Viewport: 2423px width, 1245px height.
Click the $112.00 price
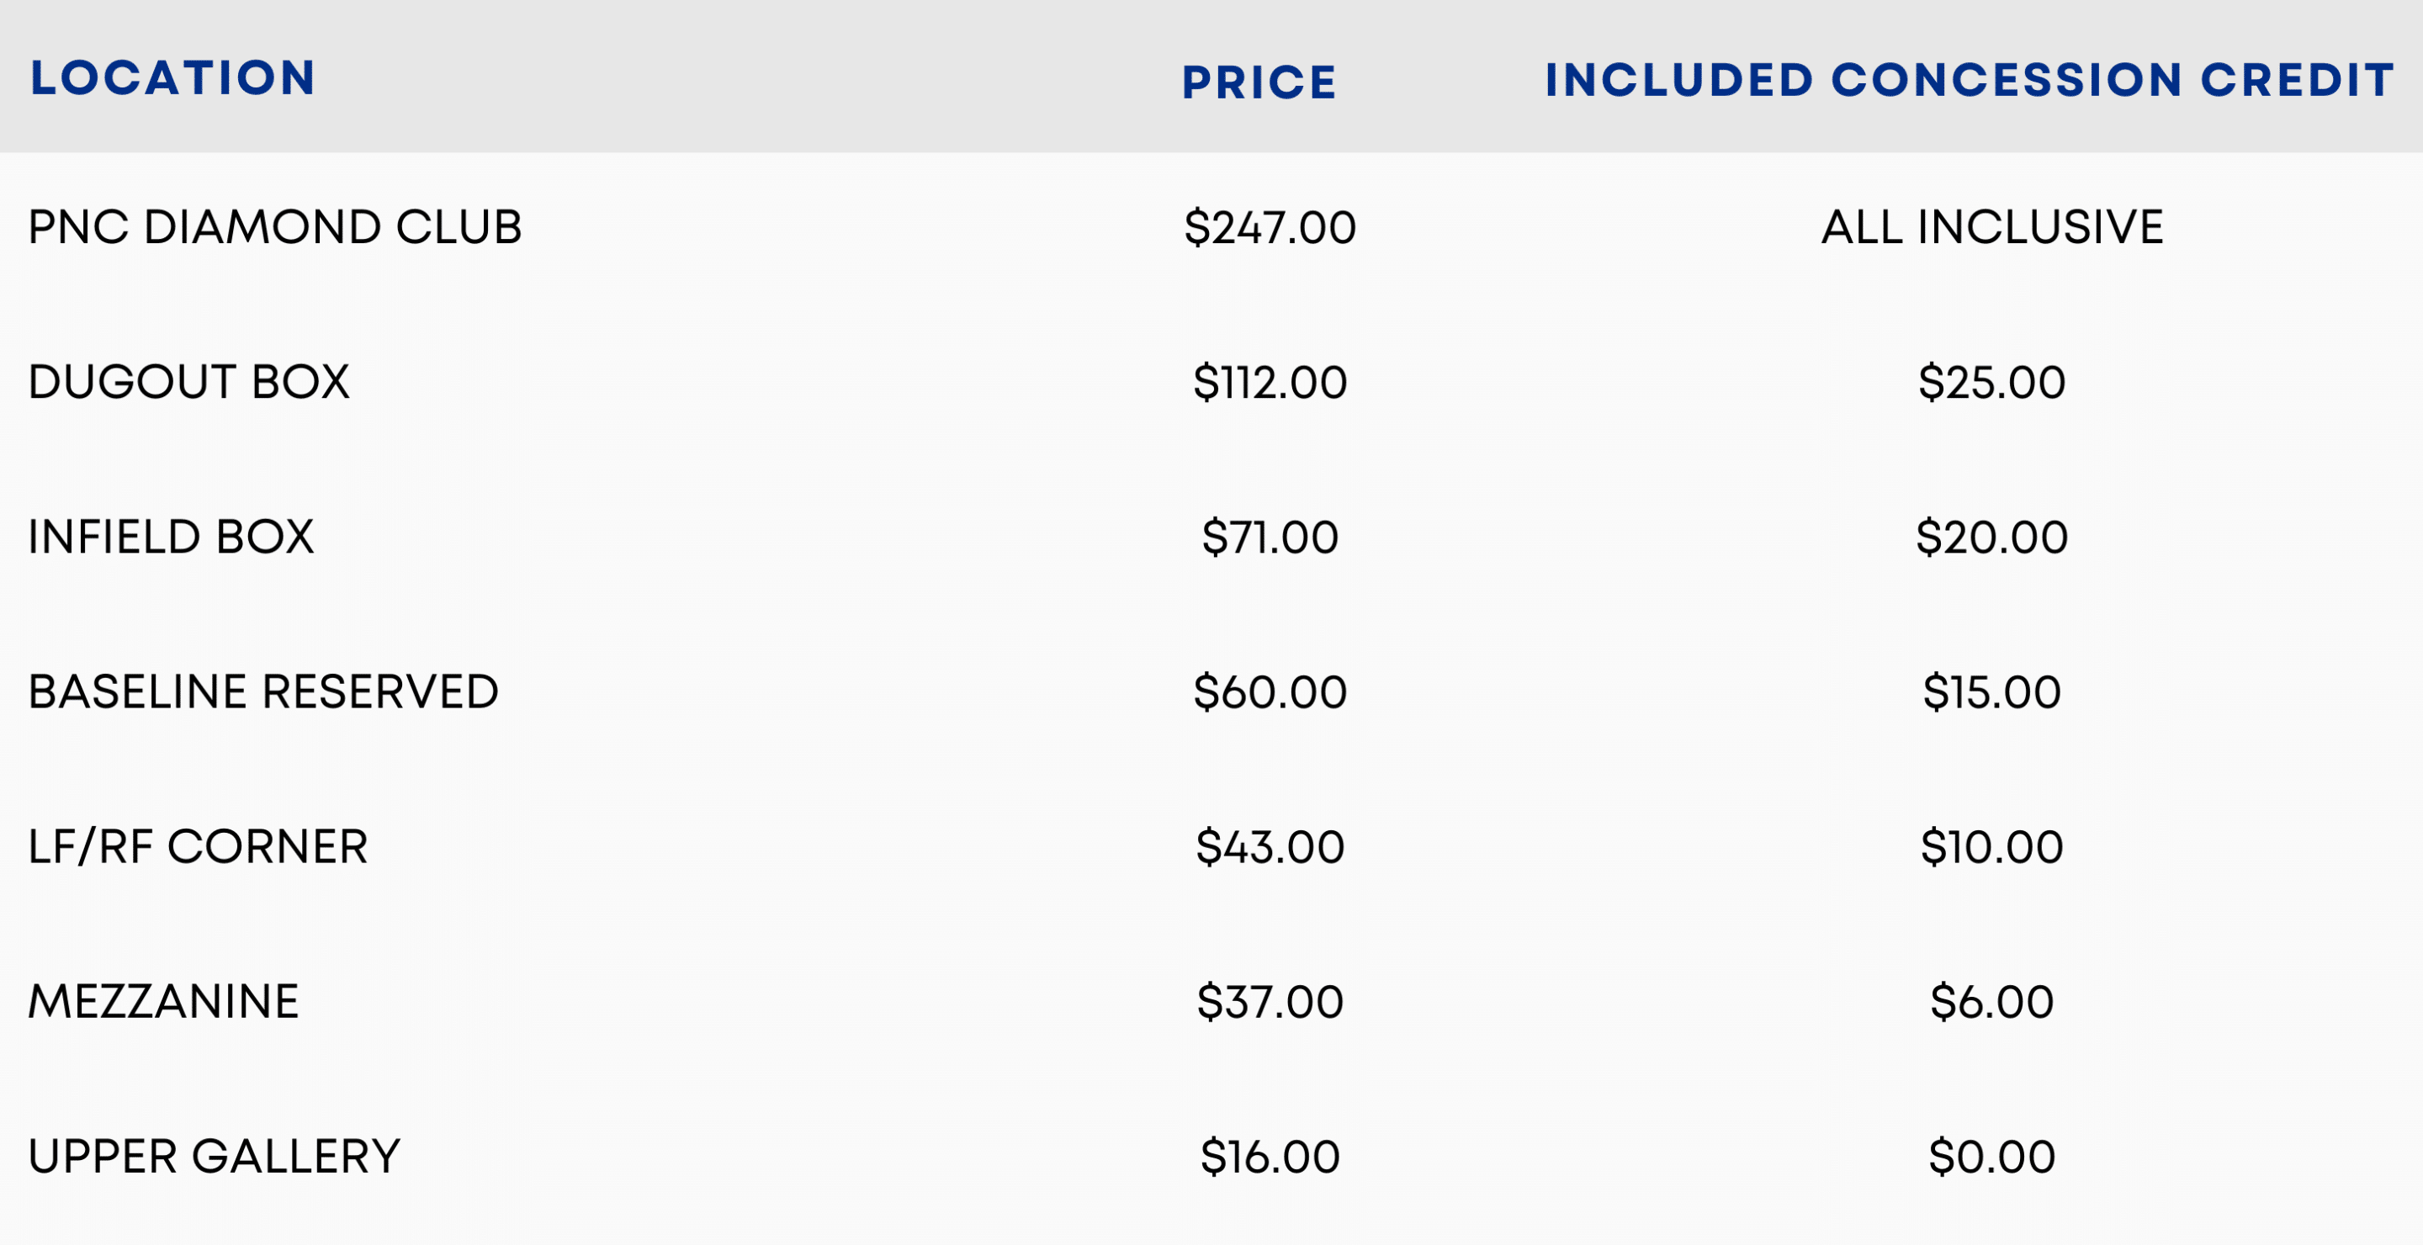click(1270, 383)
